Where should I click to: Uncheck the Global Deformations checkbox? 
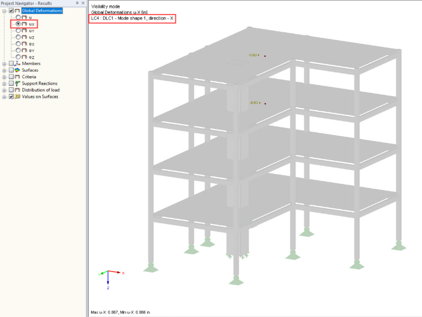[x=11, y=11]
